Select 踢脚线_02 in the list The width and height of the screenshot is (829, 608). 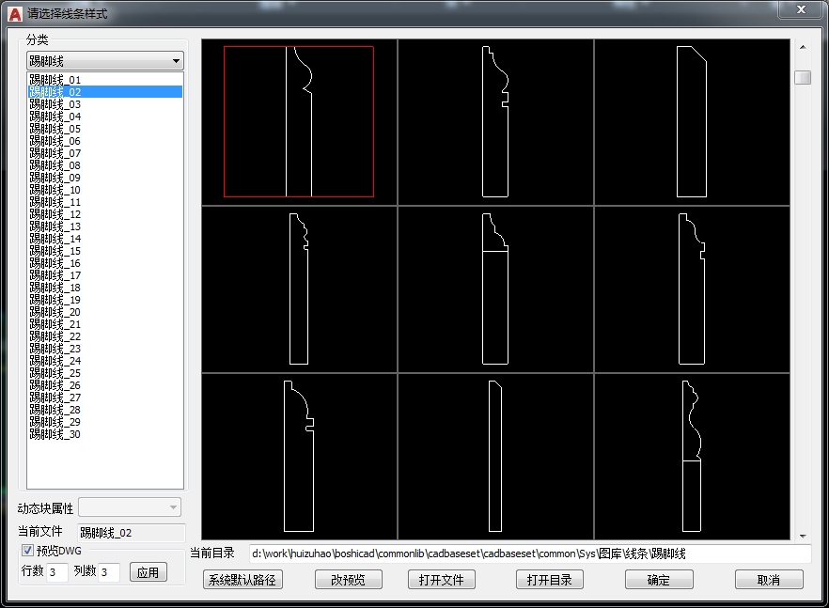pos(104,92)
